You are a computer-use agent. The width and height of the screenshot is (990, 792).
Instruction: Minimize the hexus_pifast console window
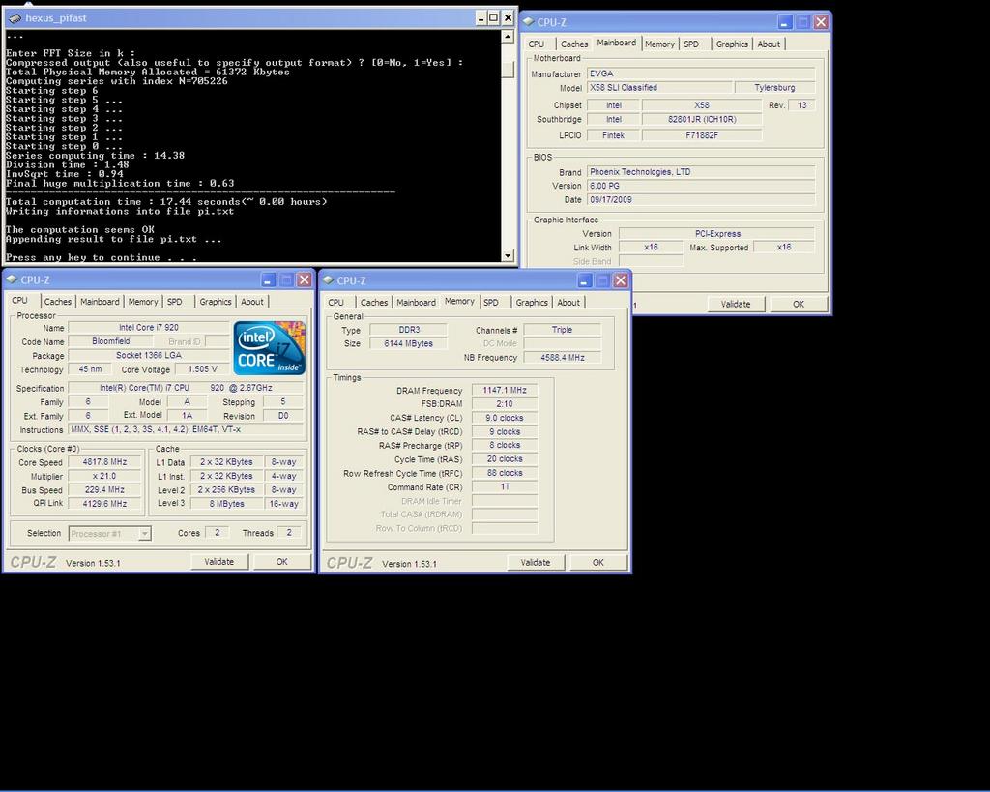click(480, 18)
